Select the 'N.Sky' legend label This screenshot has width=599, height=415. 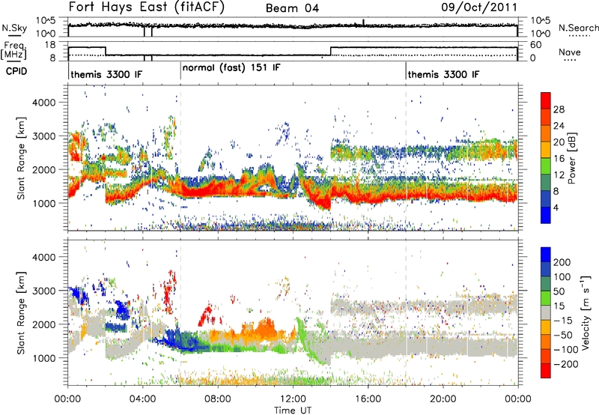(14, 28)
